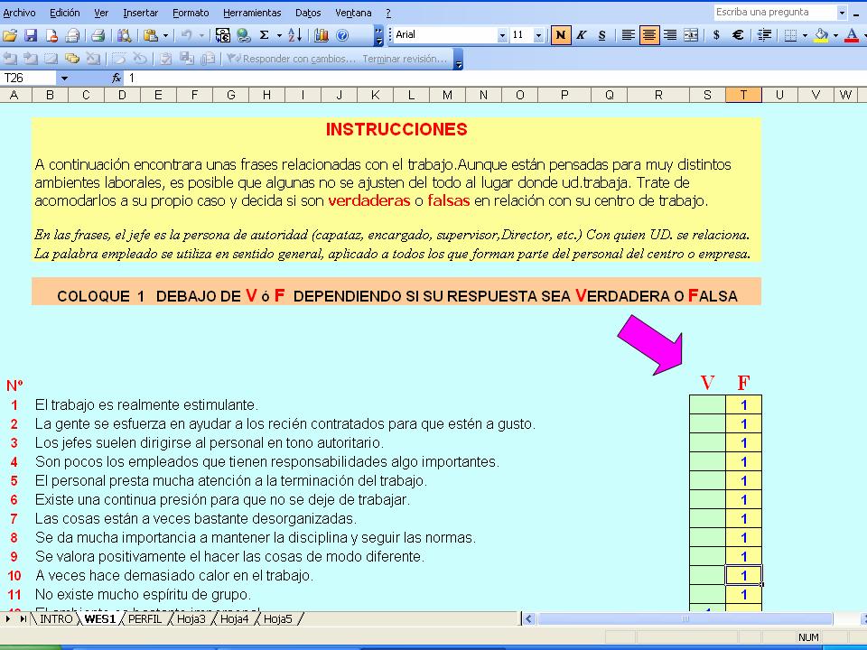Sort ascending with the A-Z icon

294,35
